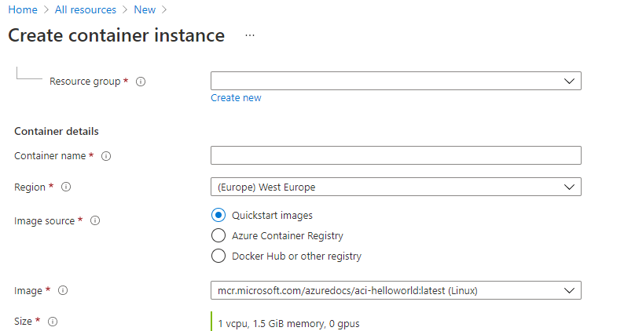
Task: Go to Home in the breadcrumb
Action: point(23,9)
